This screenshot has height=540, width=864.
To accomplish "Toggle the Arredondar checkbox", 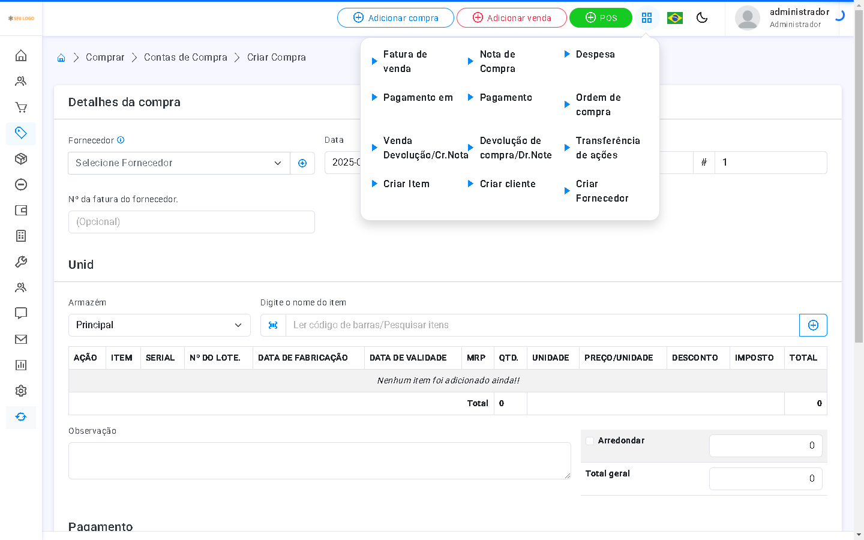I will click(590, 441).
